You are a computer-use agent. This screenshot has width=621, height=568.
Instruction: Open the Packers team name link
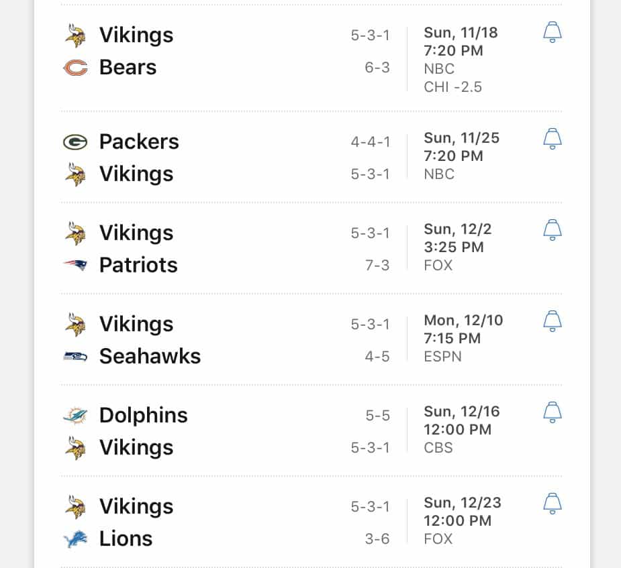tap(139, 141)
